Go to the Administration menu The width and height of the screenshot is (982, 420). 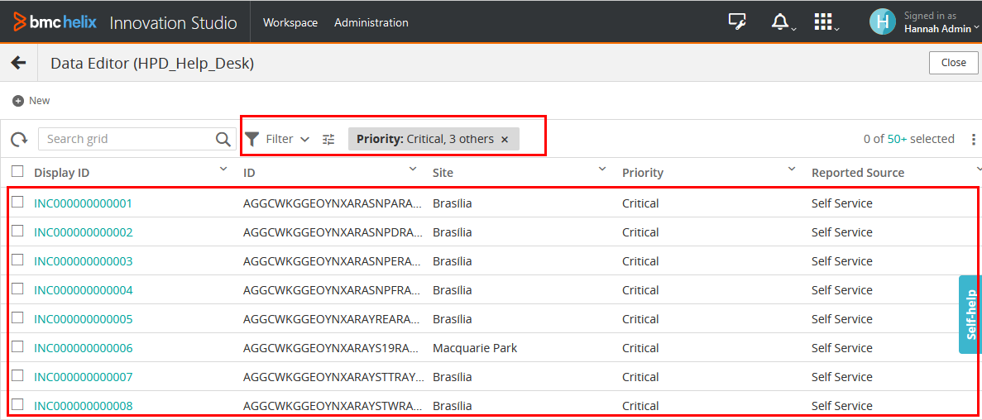click(371, 22)
